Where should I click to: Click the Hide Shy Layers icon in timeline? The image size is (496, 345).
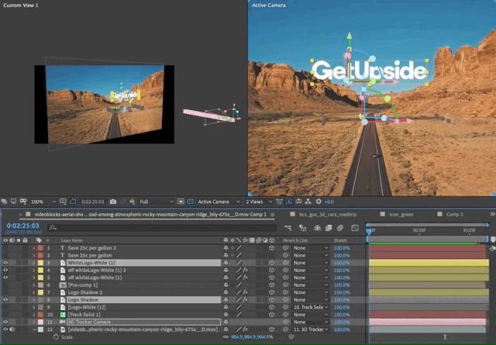pyautogui.click(x=317, y=228)
